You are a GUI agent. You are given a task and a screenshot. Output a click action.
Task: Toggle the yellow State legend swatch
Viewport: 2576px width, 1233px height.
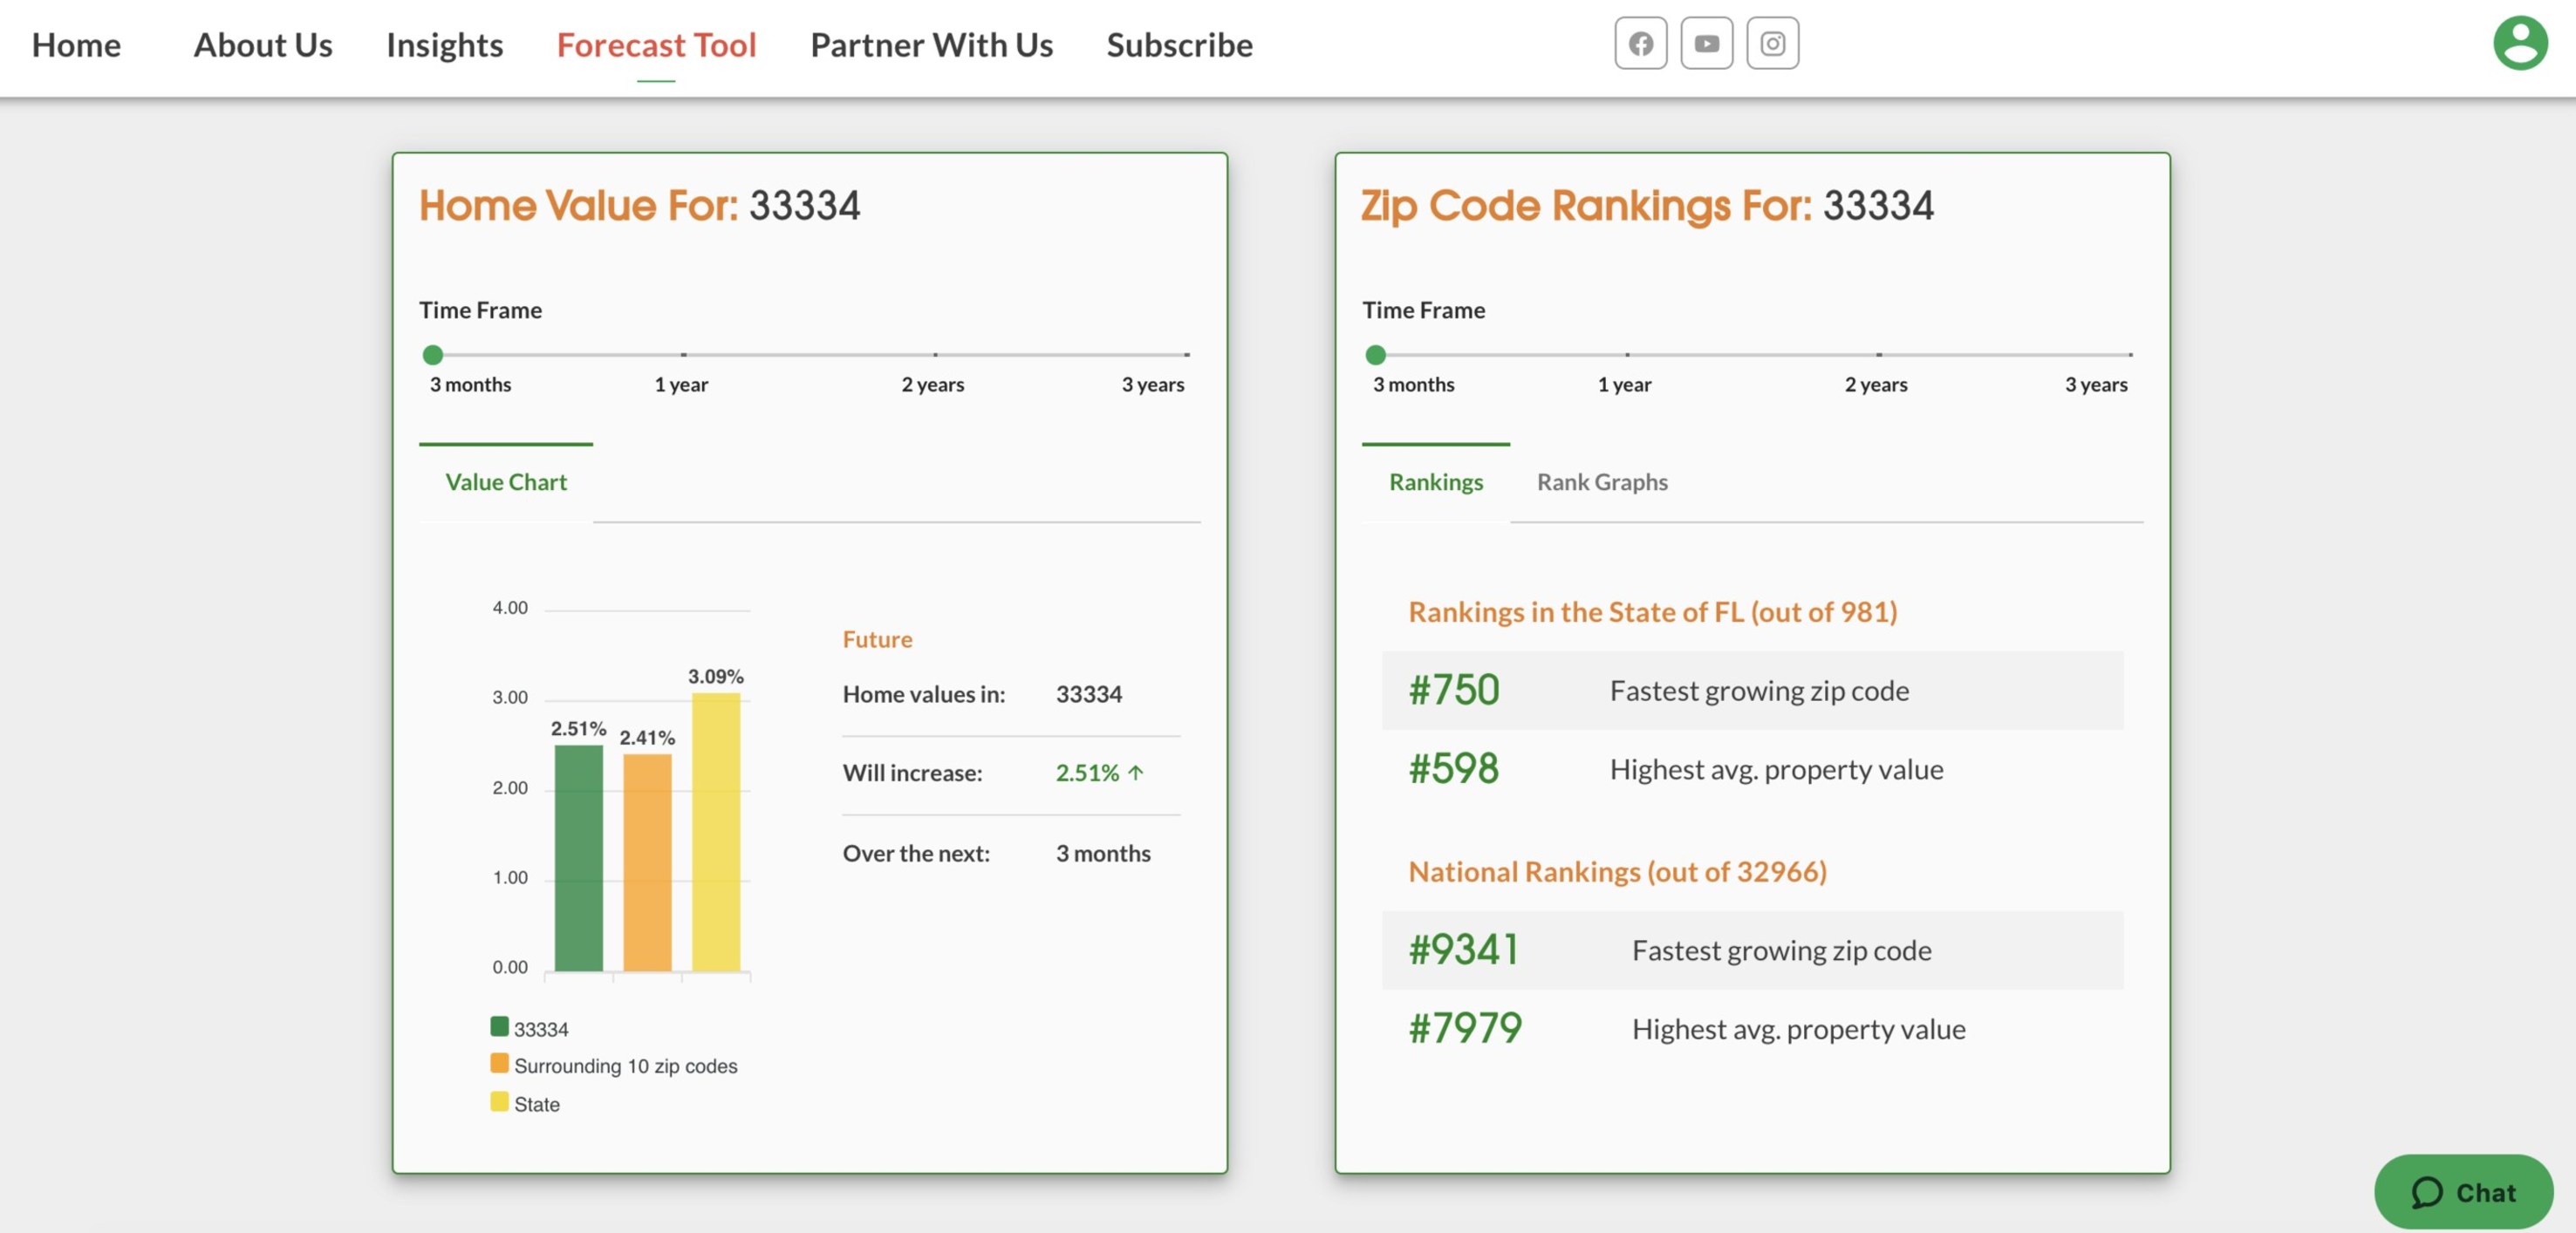[499, 1101]
